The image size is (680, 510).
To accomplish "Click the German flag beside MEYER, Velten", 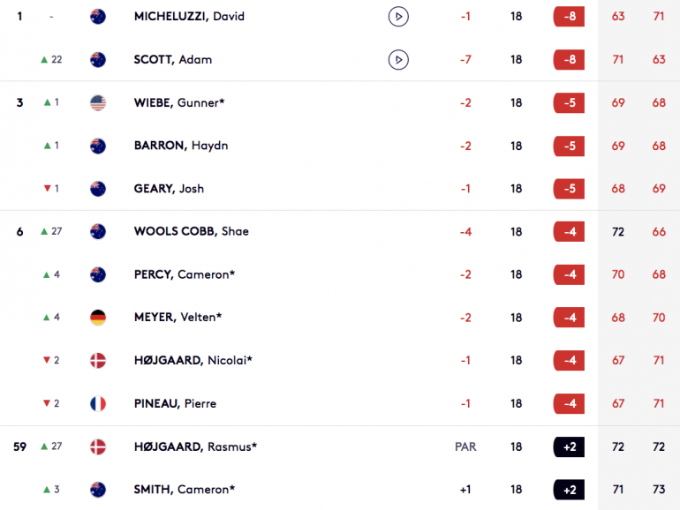I will (x=98, y=318).
